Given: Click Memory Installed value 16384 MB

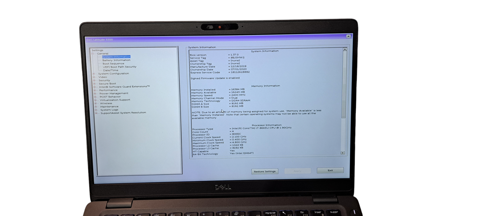Looking at the screenshot, I should point(238,89).
